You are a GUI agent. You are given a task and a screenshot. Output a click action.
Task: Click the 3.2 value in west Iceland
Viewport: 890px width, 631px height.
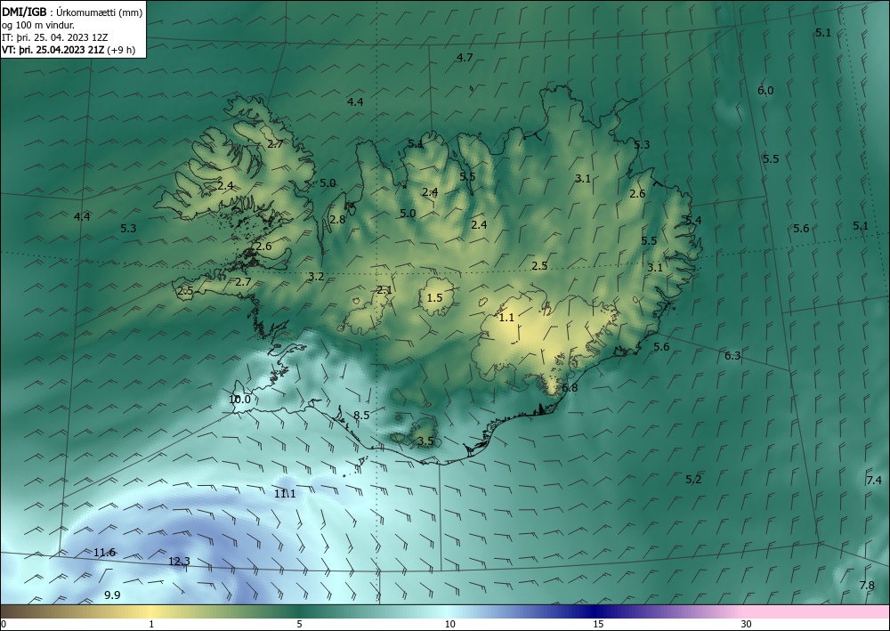pos(316,277)
